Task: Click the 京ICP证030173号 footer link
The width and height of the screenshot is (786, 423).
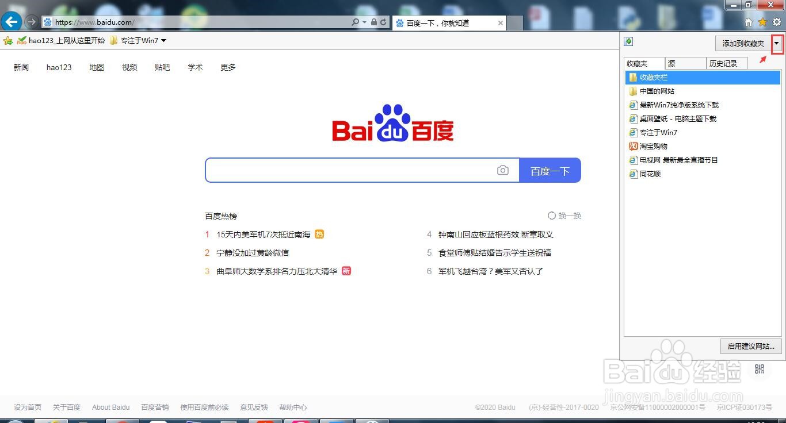Action: tap(745, 407)
